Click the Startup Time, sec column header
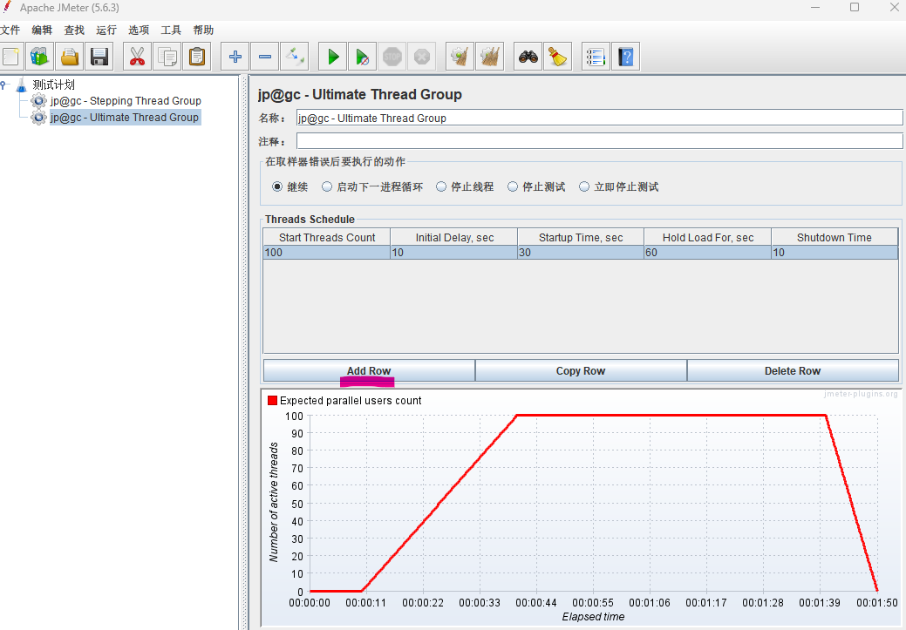The height and width of the screenshot is (630, 906). [581, 237]
